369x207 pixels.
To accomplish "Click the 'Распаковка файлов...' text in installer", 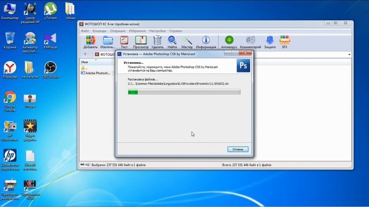I will 143,79.
